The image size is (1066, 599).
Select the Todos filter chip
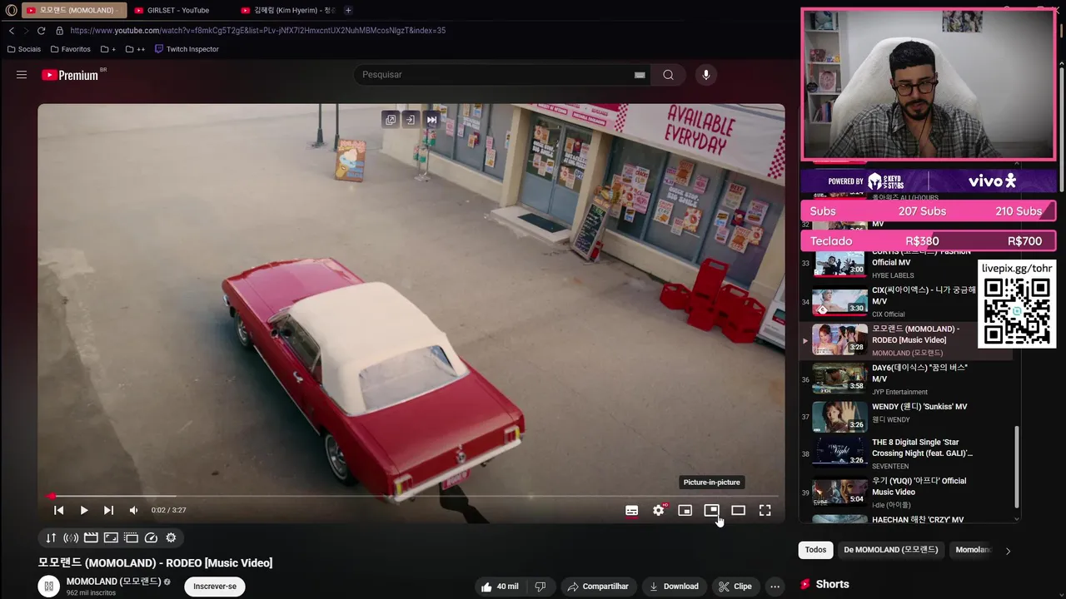815,550
